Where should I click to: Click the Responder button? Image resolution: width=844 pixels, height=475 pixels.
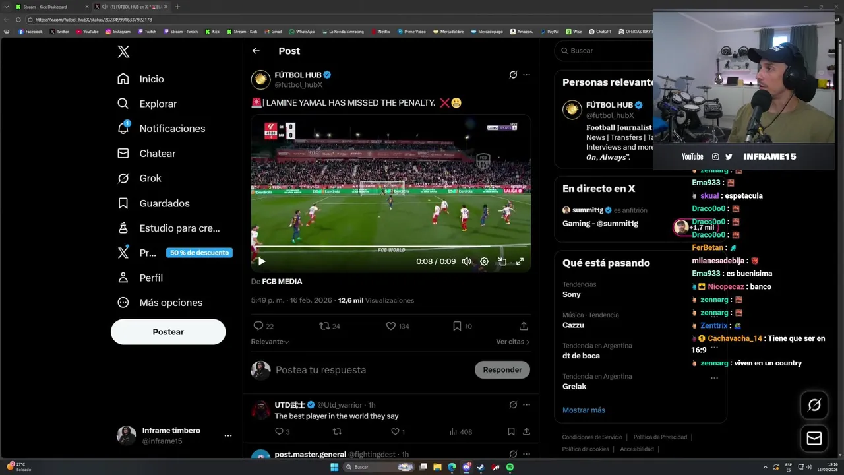(x=502, y=370)
